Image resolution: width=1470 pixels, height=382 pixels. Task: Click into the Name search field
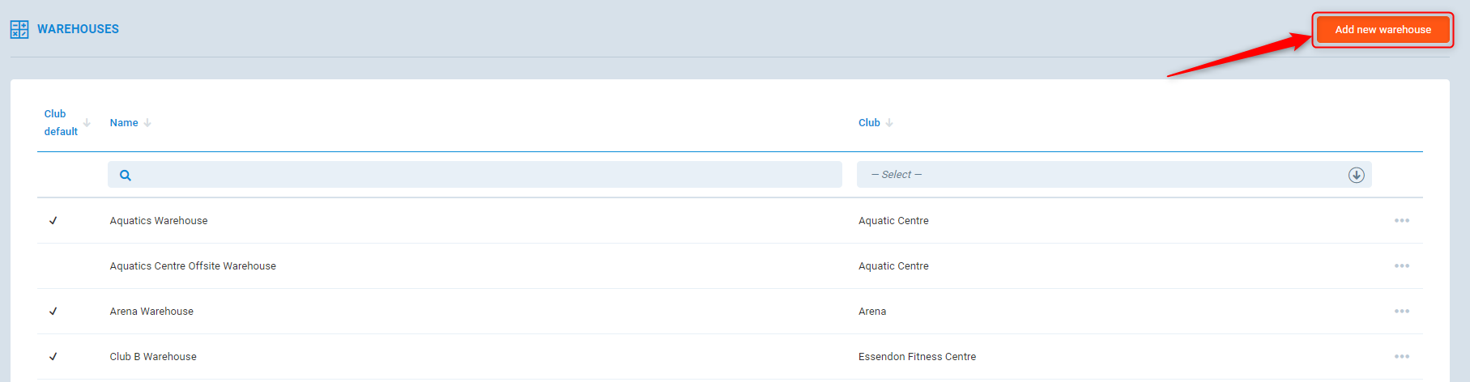(x=486, y=175)
